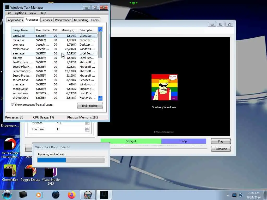Click the CPU Usage status bar entry

44,117
